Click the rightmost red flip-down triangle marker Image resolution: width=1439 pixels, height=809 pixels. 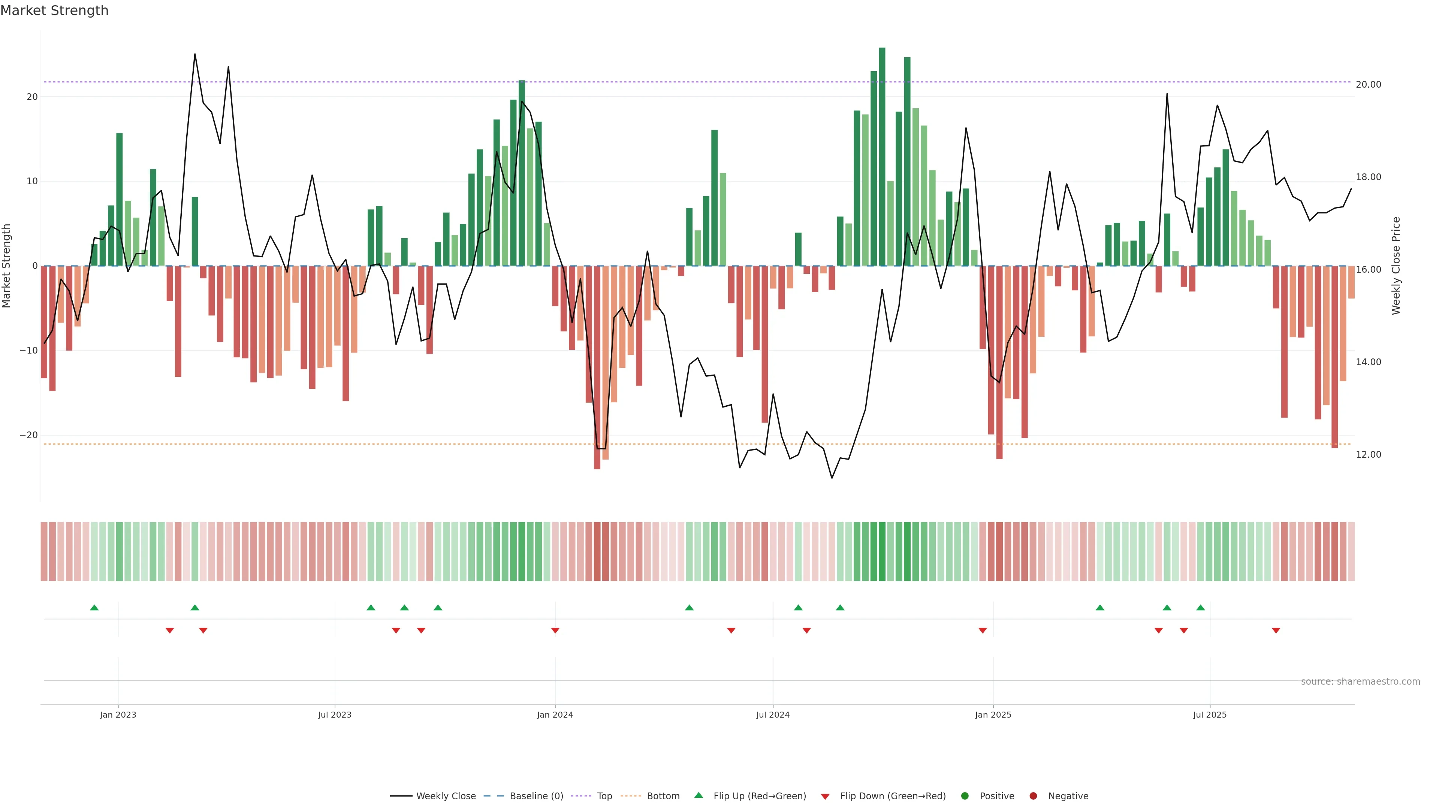[1276, 630]
